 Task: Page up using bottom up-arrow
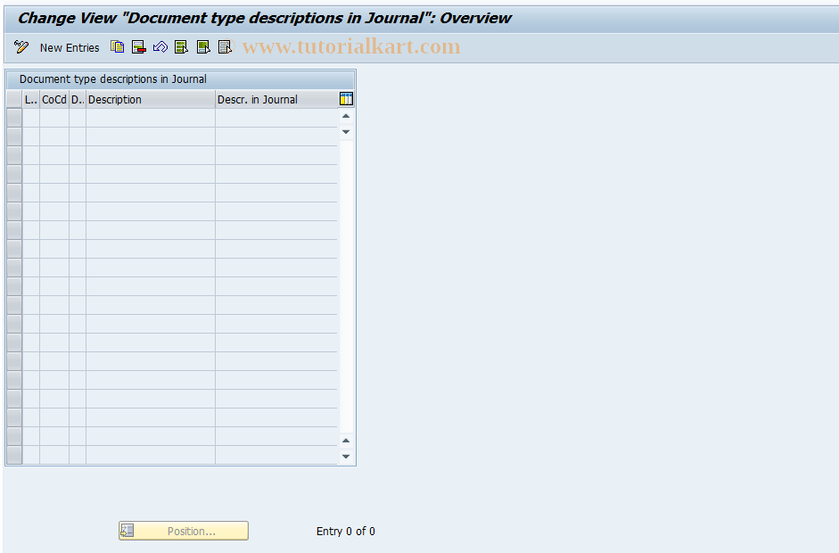(346, 441)
